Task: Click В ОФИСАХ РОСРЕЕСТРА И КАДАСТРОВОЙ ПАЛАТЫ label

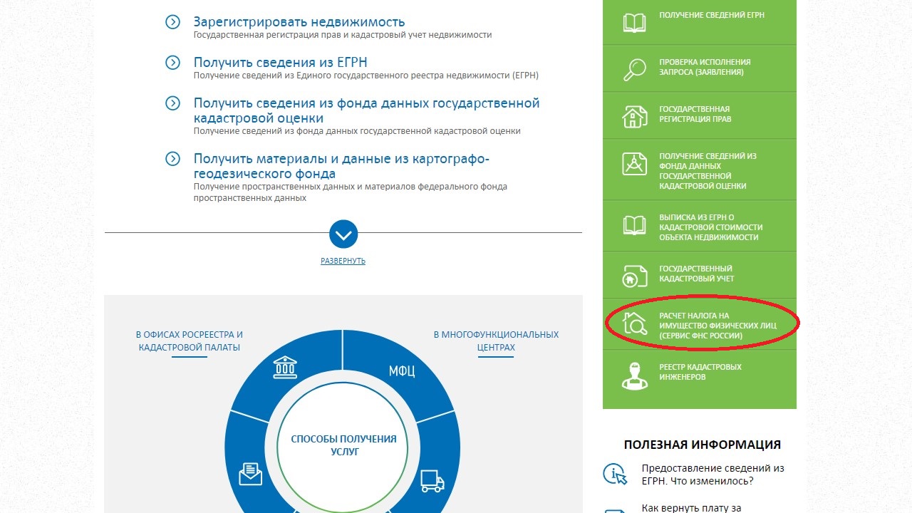Action: (190, 341)
